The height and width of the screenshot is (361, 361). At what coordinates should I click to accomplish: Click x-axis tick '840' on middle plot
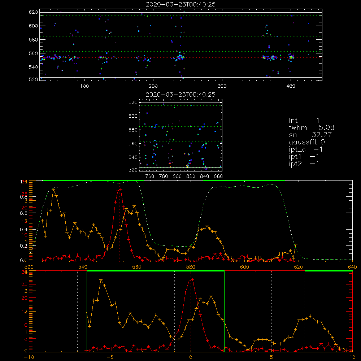(204, 177)
